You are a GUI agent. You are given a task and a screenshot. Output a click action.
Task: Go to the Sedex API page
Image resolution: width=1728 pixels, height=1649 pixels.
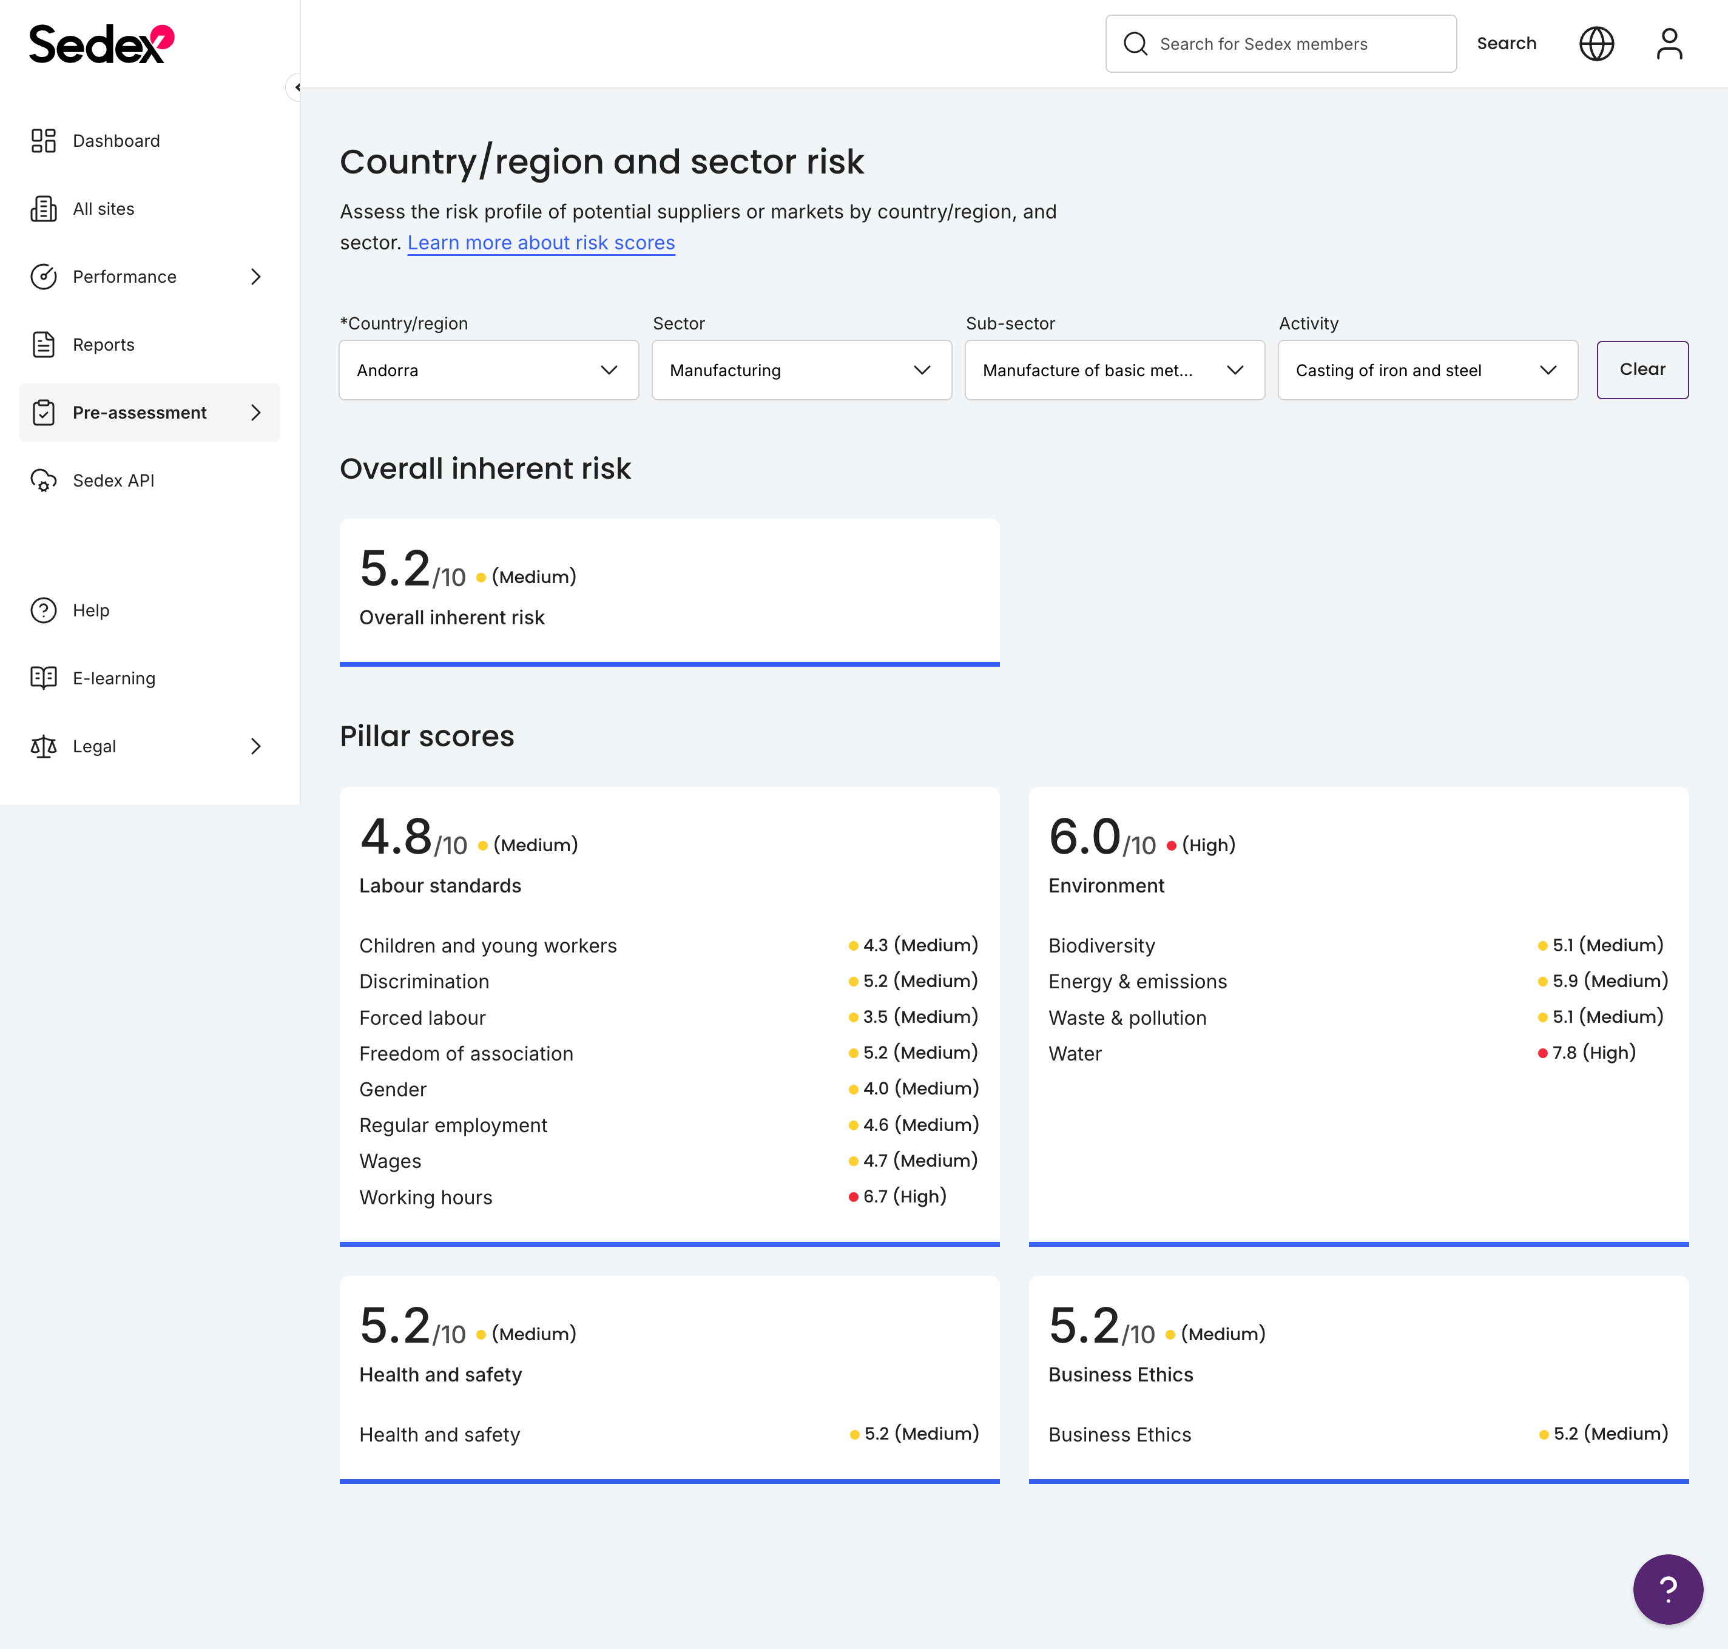tap(113, 481)
